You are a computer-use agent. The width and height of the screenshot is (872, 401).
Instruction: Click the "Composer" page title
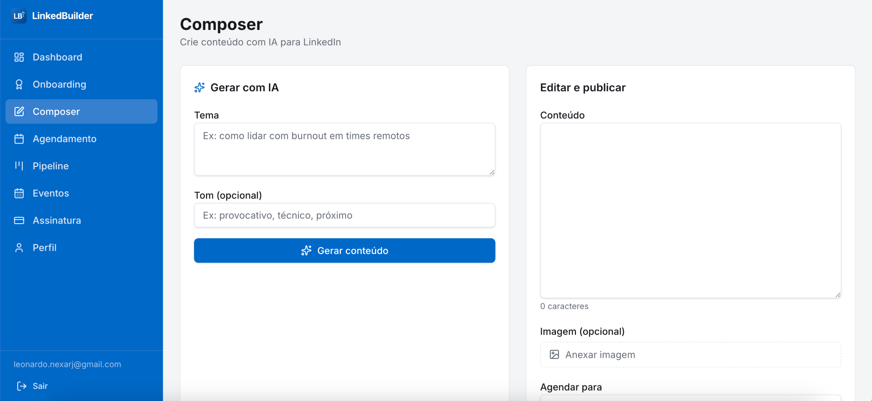tap(221, 24)
